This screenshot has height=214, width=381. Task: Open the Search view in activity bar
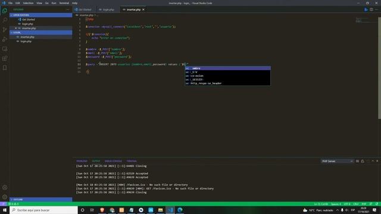click(5, 20)
